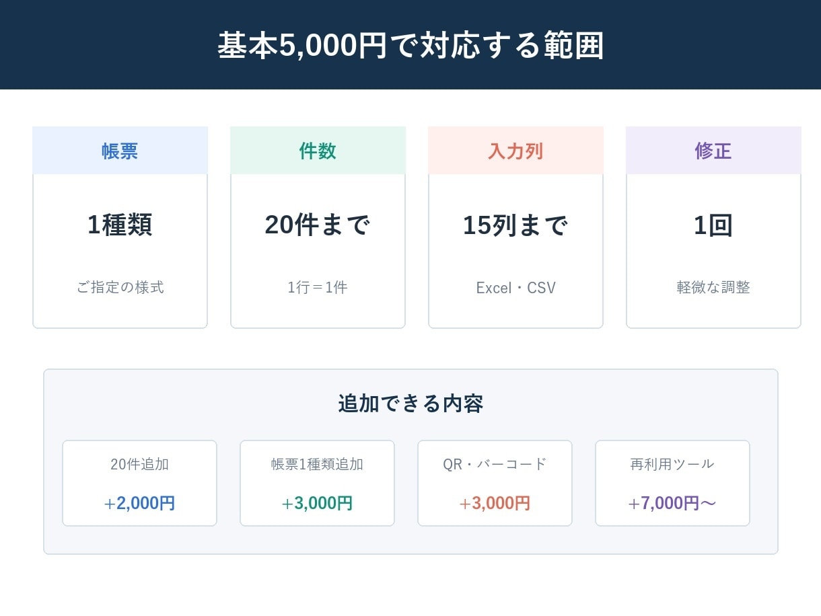Click the +7,000円〜 price
Viewport: 821px width, 616px height.
pos(672,503)
